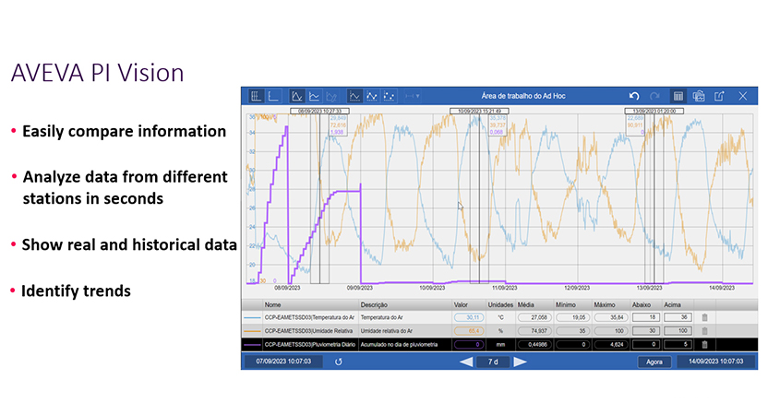
Task: Click the blue Temperatura do Ar swatch
Action: pyautogui.click(x=252, y=317)
